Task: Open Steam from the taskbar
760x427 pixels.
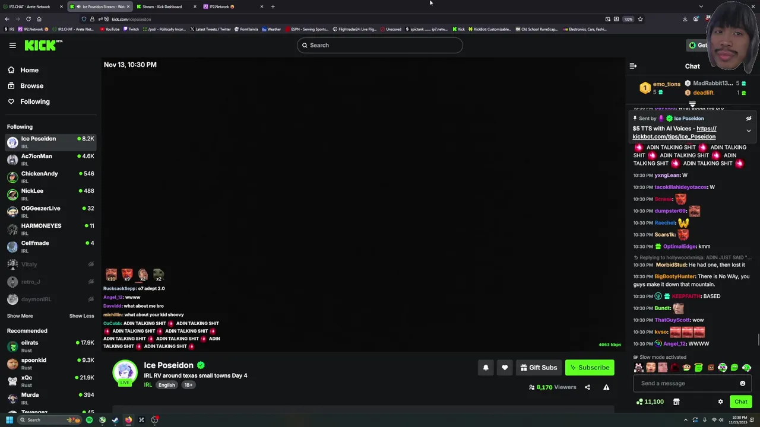Action: 115,420
